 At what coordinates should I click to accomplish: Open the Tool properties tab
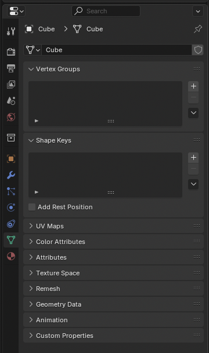(11, 31)
